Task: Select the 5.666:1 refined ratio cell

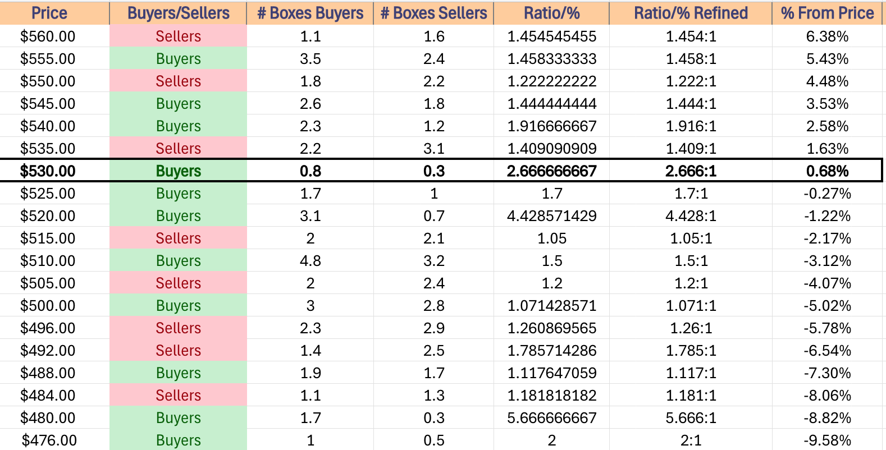Action: point(691,417)
